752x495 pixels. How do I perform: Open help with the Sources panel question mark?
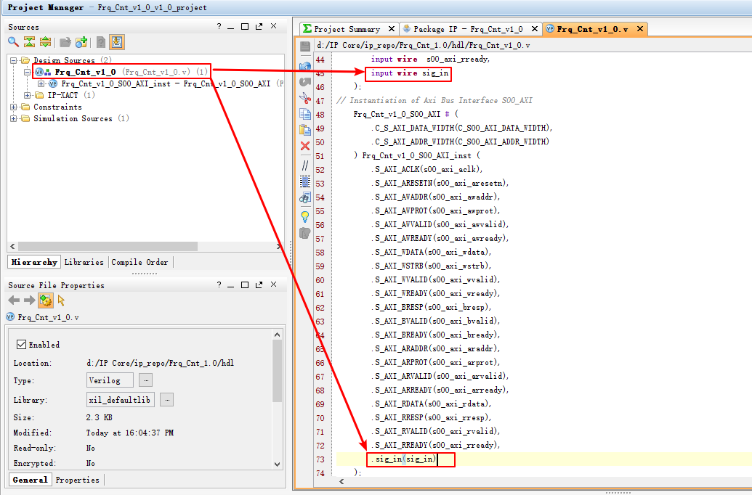[219, 26]
